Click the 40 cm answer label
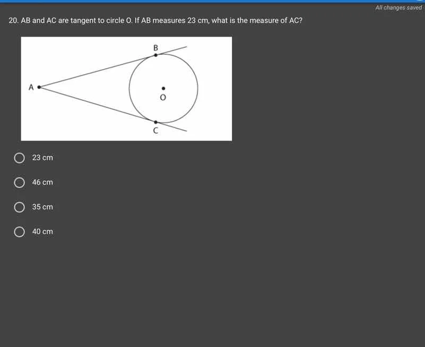425x347 pixels. [x=42, y=231]
